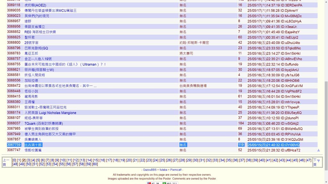
Task: Open thread 鳳征五郎
Action: click(x=31, y=53)
